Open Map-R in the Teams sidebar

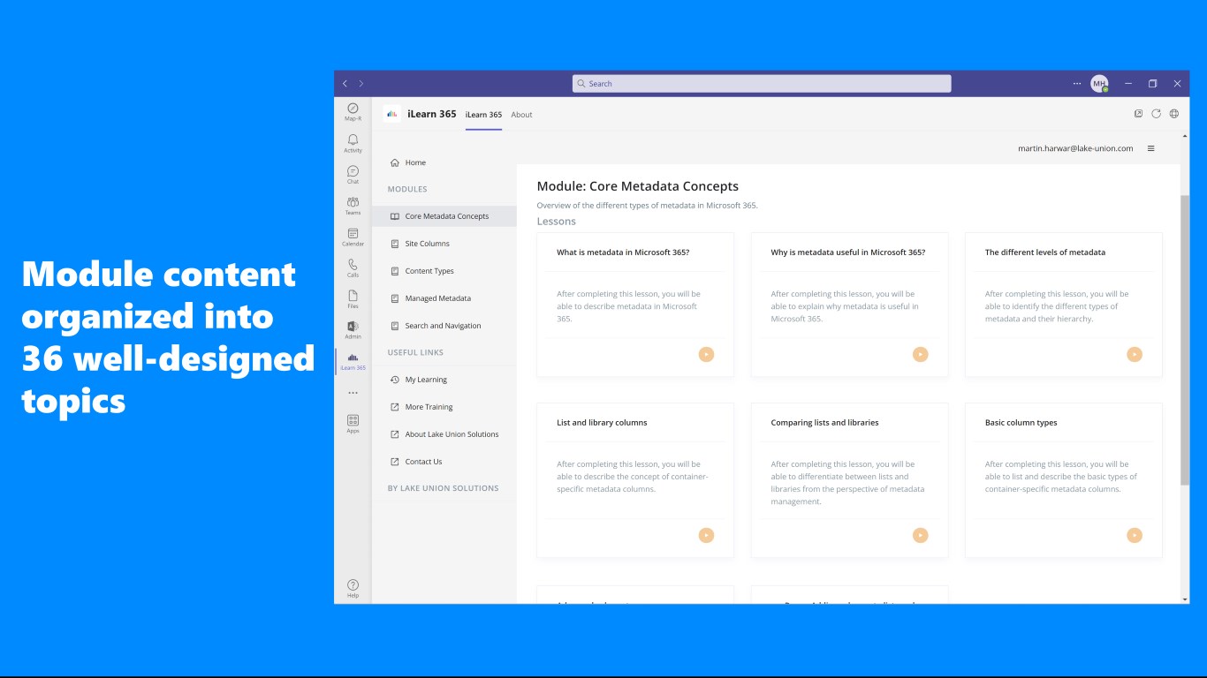tap(353, 111)
